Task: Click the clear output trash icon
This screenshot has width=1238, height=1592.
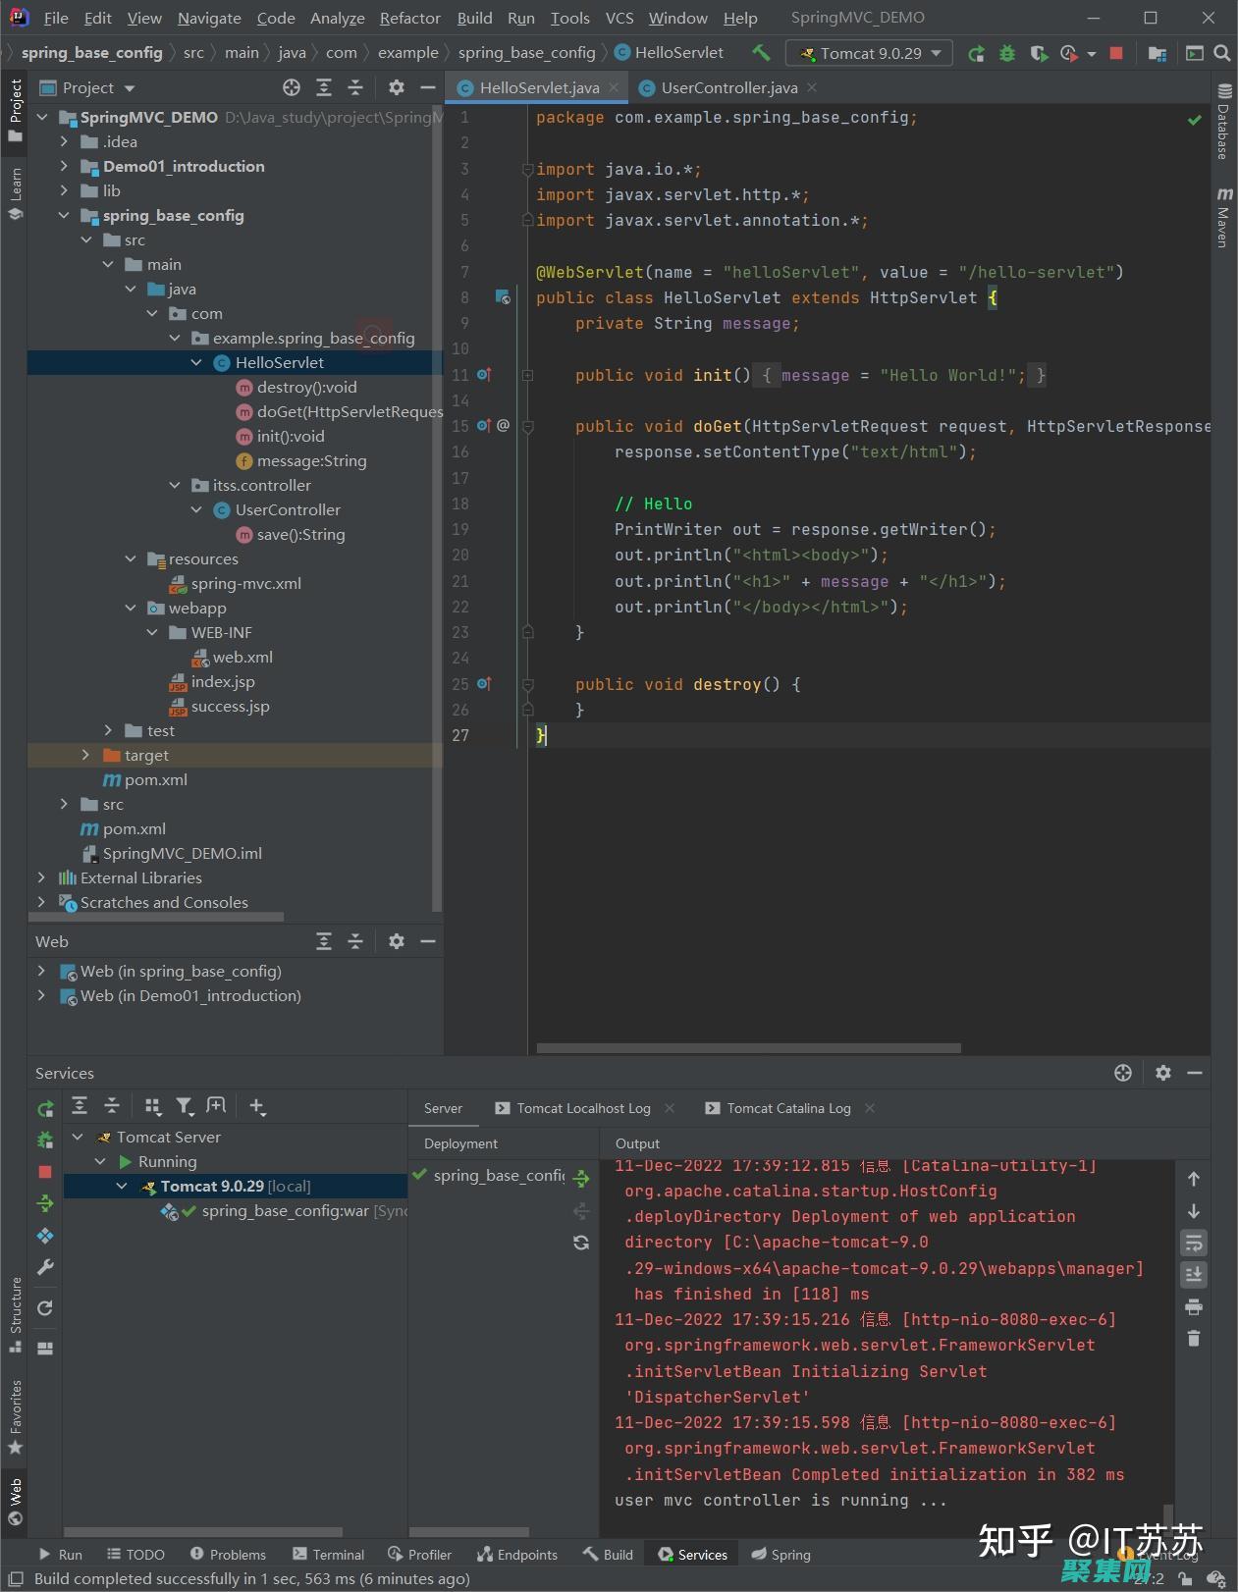Action: point(1194,1339)
